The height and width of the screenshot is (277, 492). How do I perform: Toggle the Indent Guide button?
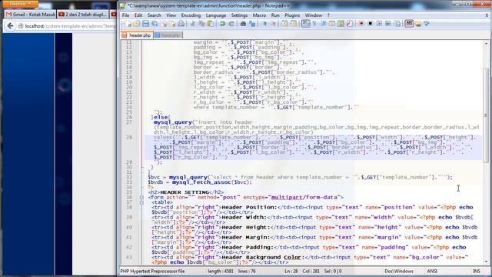tap(323, 24)
